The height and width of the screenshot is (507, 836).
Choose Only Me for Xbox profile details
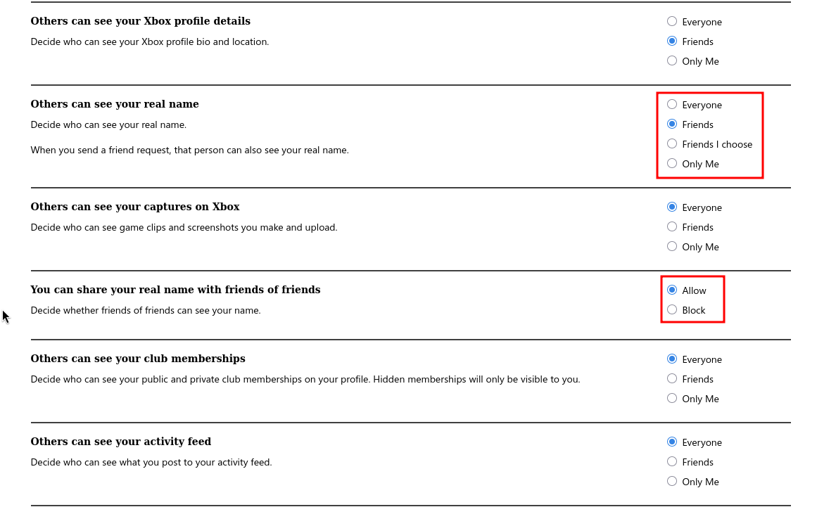(672, 60)
